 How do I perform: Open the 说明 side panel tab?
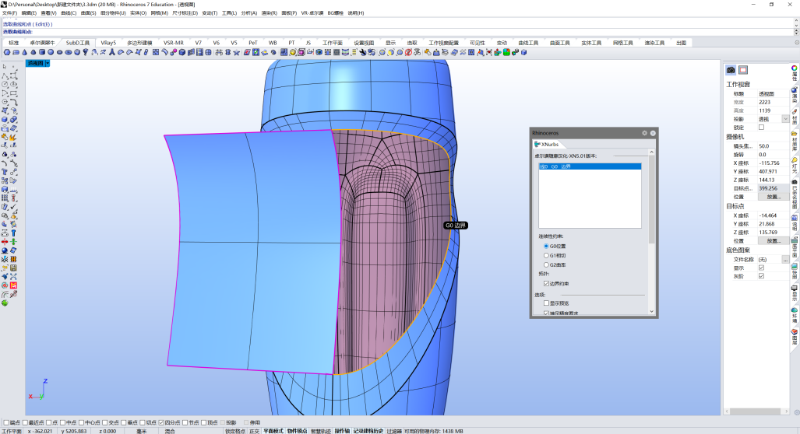pyautogui.click(x=795, y=223)
